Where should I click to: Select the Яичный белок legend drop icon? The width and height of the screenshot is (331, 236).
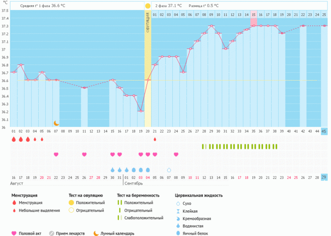[x=178, y=233]
